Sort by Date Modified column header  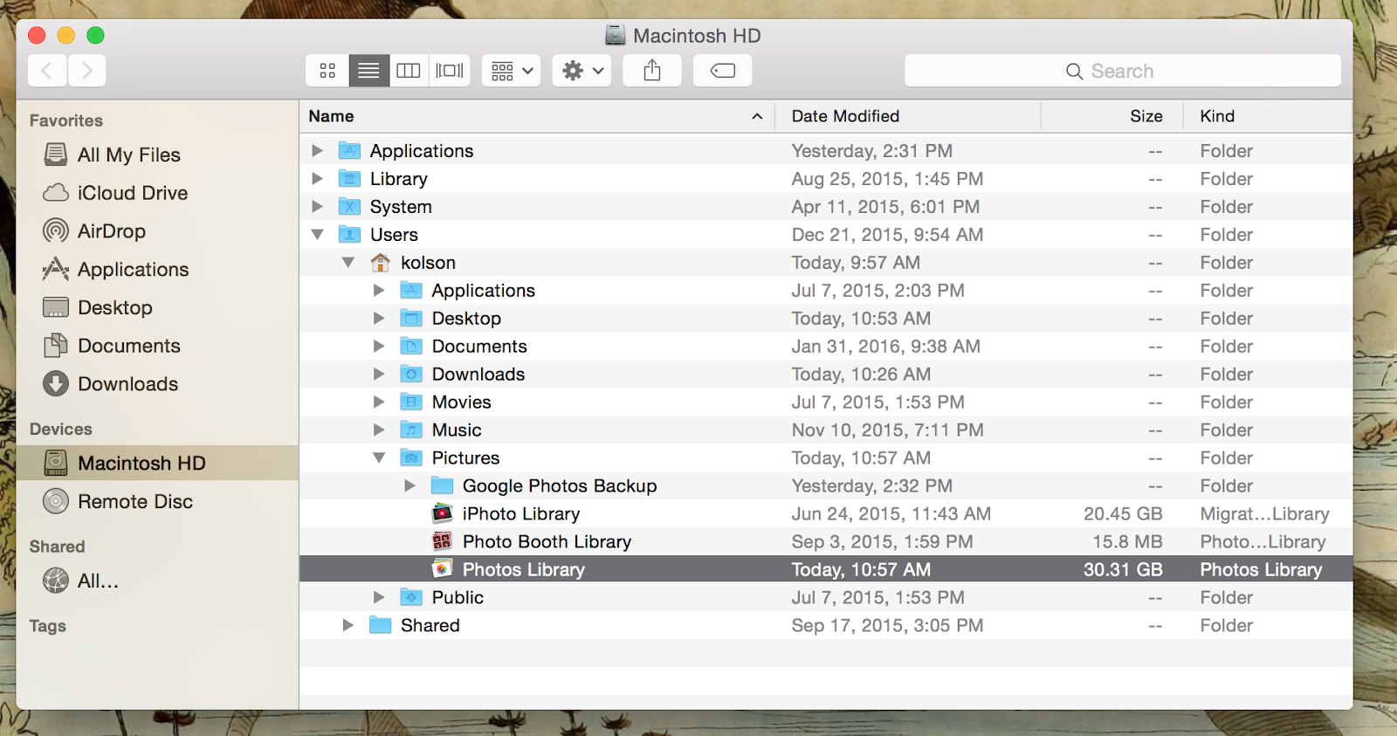(x=908, y=116)
